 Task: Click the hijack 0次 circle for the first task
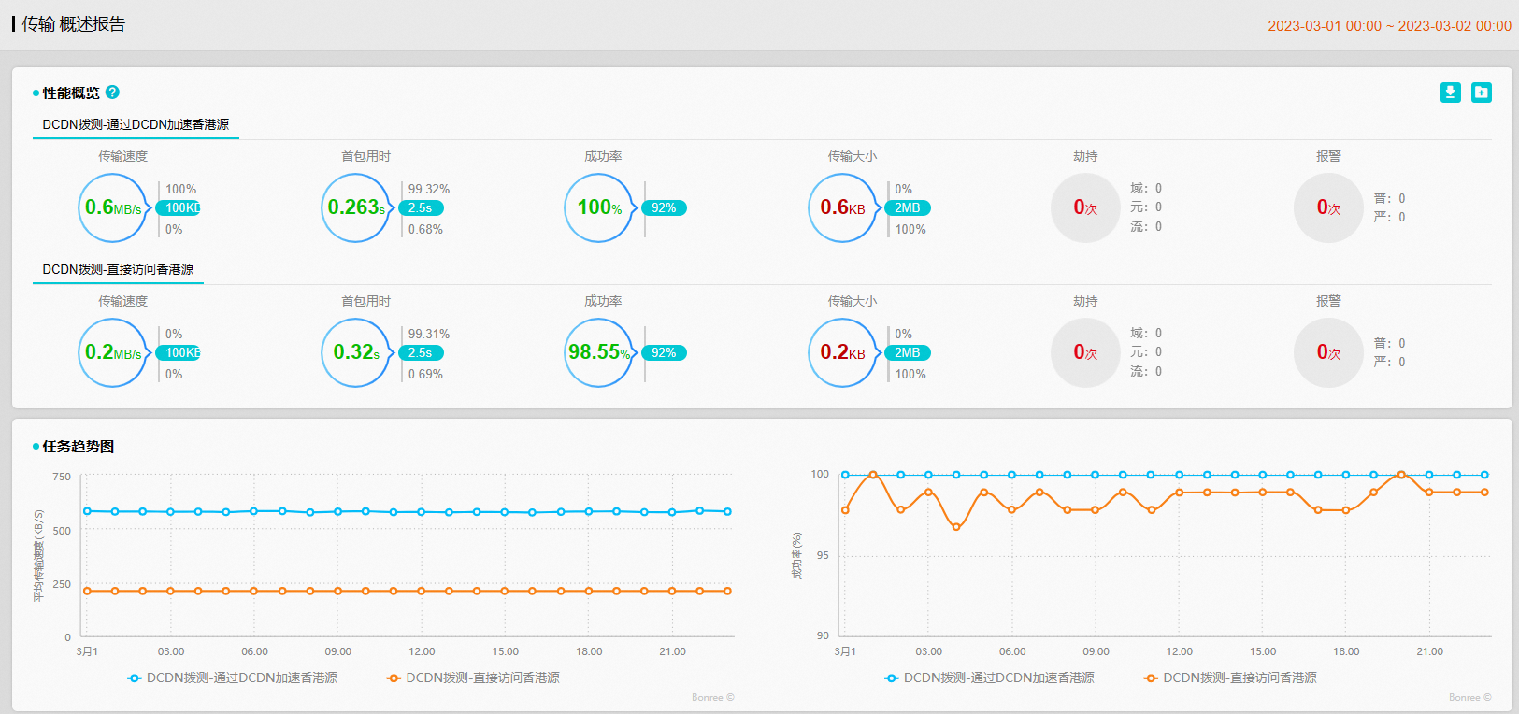[x=1085, y=207]
